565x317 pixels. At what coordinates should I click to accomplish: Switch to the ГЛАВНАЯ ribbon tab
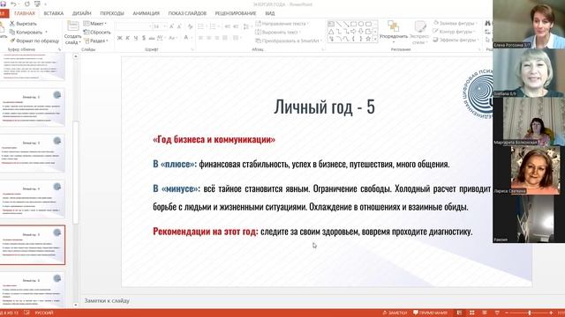pos(25,13)
